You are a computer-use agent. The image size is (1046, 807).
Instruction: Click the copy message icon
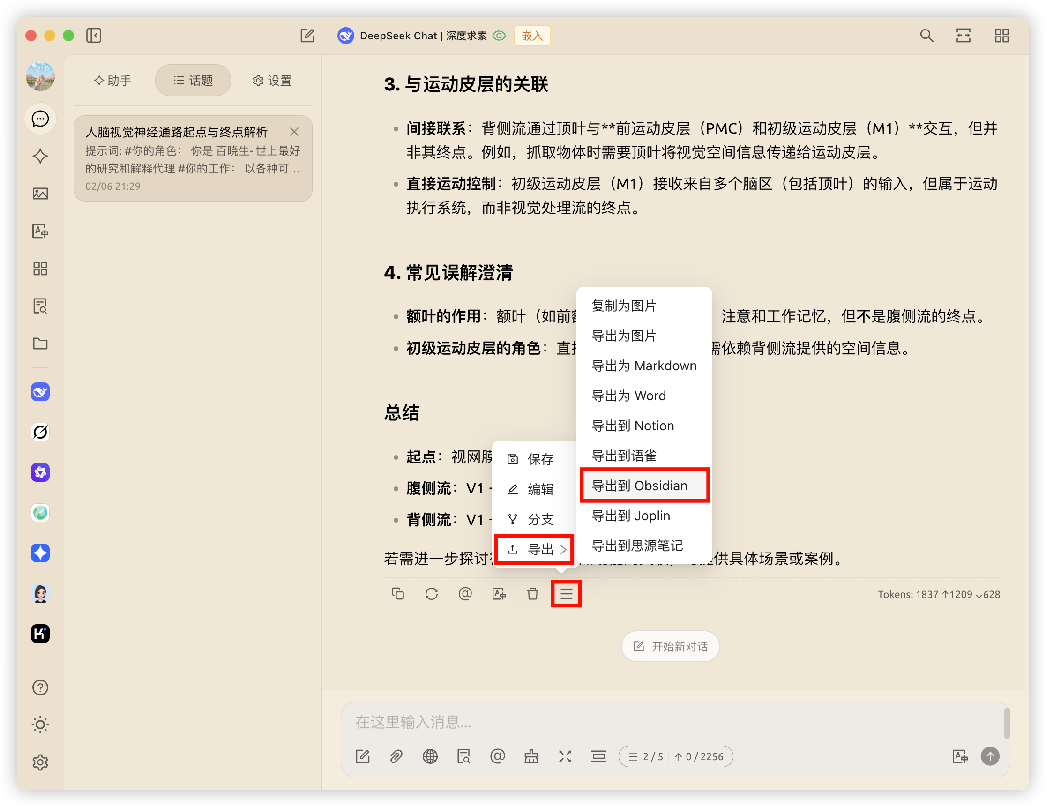tap(397, 594)
